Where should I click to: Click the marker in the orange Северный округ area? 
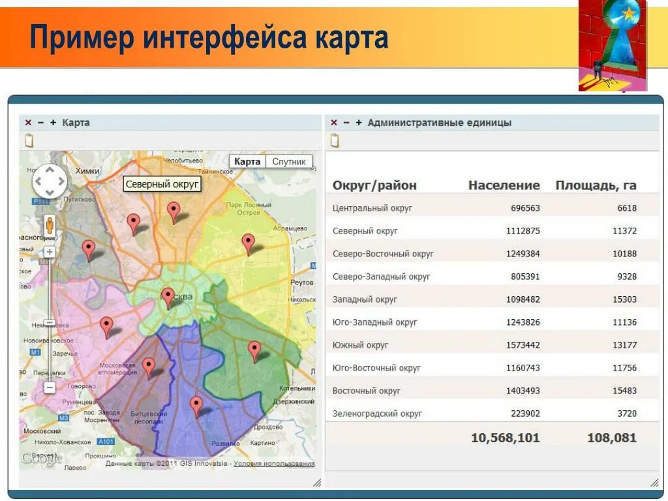(x=174, y=213)
